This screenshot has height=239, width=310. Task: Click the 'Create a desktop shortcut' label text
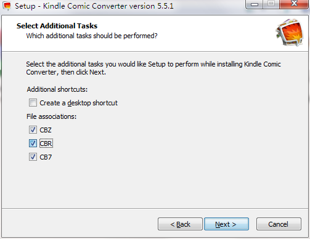tap(78, 103)
